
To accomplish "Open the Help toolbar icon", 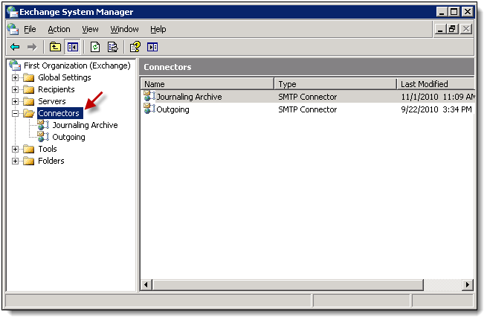I will click(135, 47).
